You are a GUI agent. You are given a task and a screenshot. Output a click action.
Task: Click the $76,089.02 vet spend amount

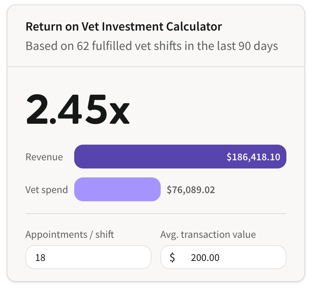click(191, 190)
